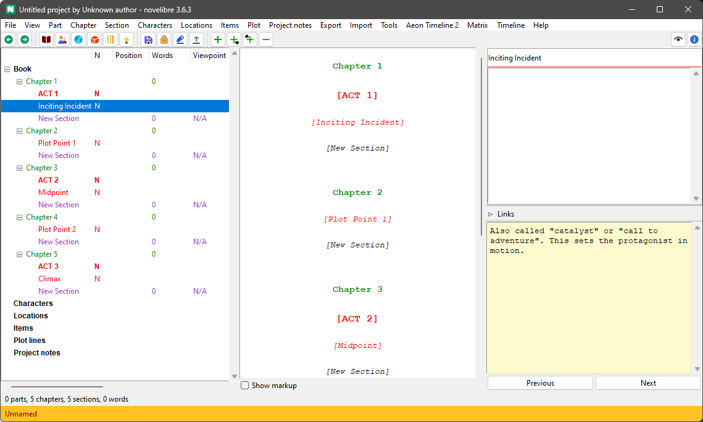Remove the selected element with the red minus icon
This screenshot has height=422, width=703.
(x=265, y=39)
